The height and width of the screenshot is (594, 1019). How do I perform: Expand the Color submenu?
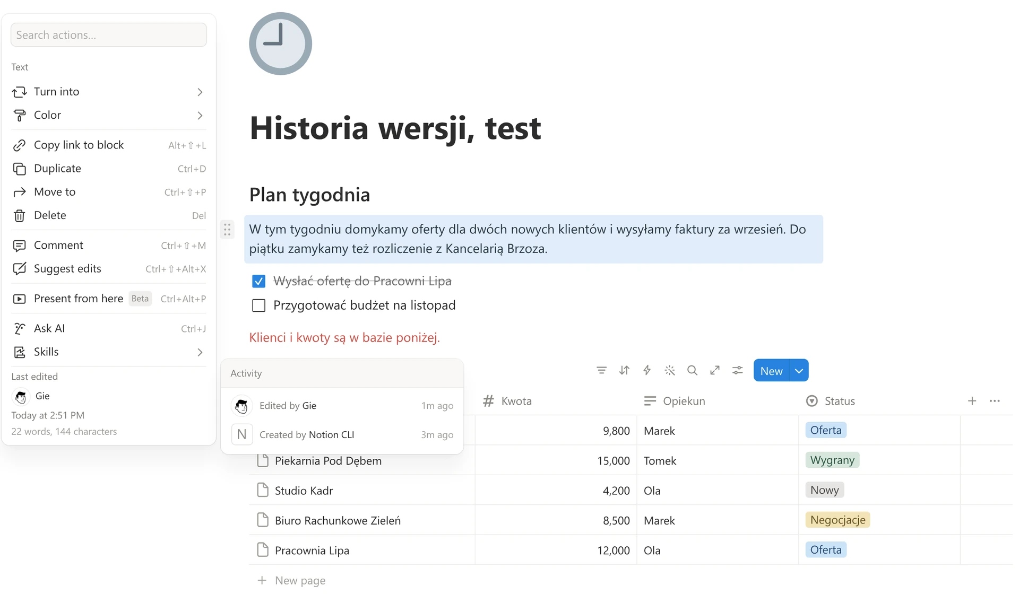coord(108,115)
